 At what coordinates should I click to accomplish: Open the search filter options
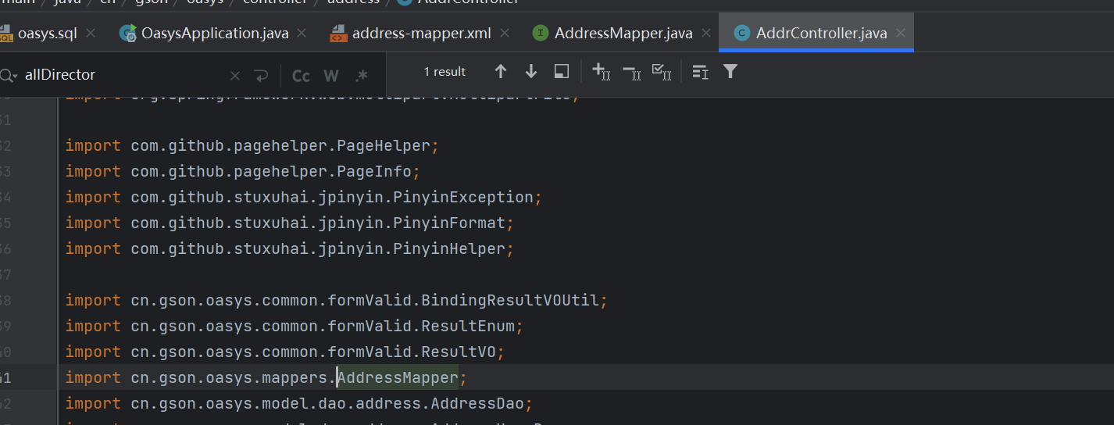pos(730,72)
